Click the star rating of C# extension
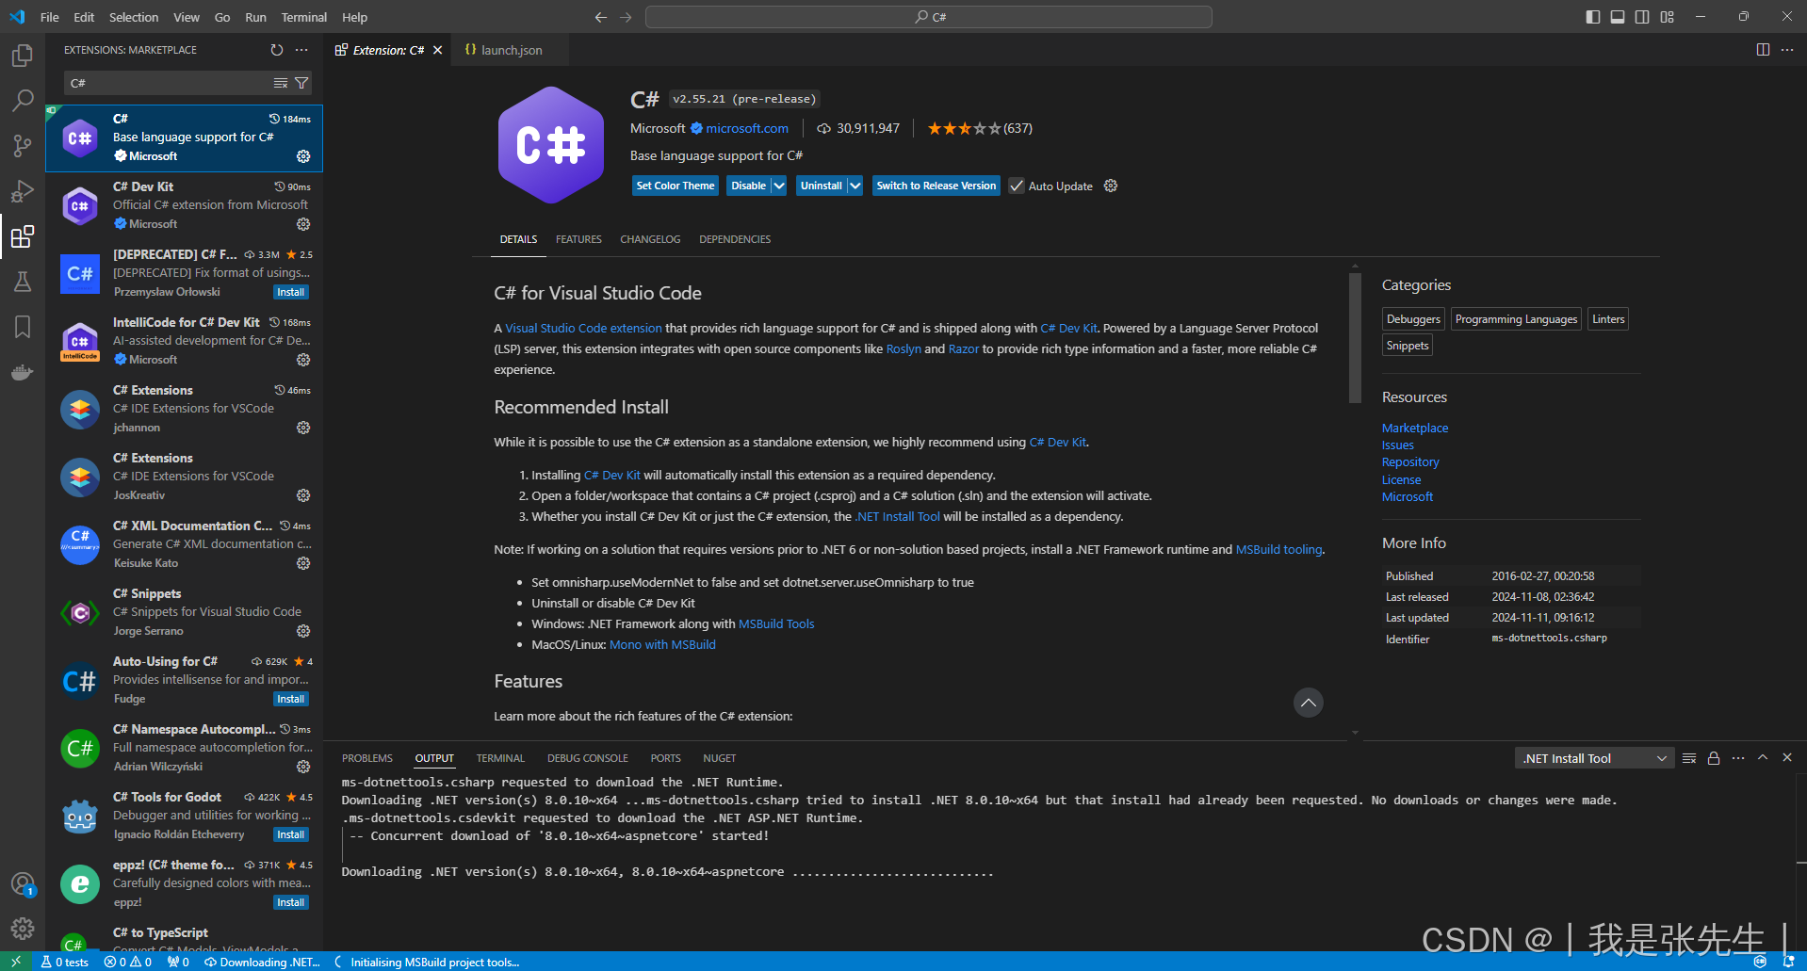The image size is (1807, 971). click(964, 128)
